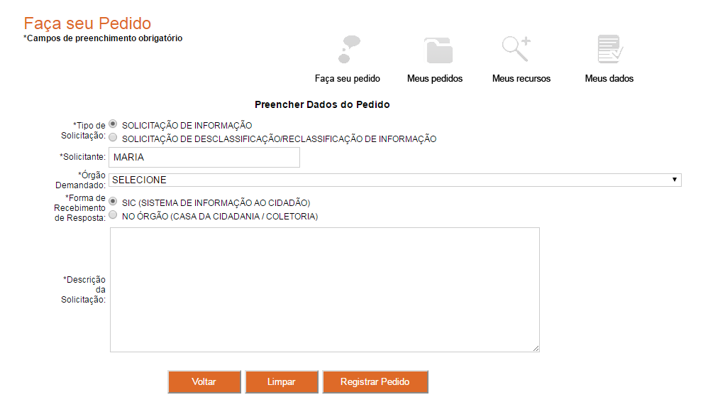Open the Órgão Demandado 'SELECIONE' dropdown
The width and height of the screenshot is (708, 407).
coord(394,180)
